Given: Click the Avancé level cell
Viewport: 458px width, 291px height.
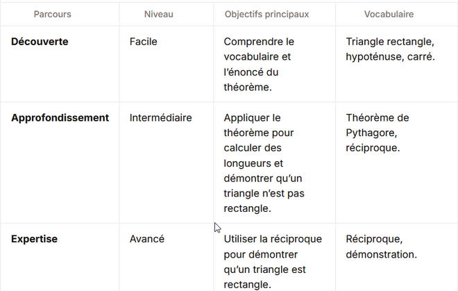Looking at the screenshot, I should pyautogui.click(x=147, y=239).
